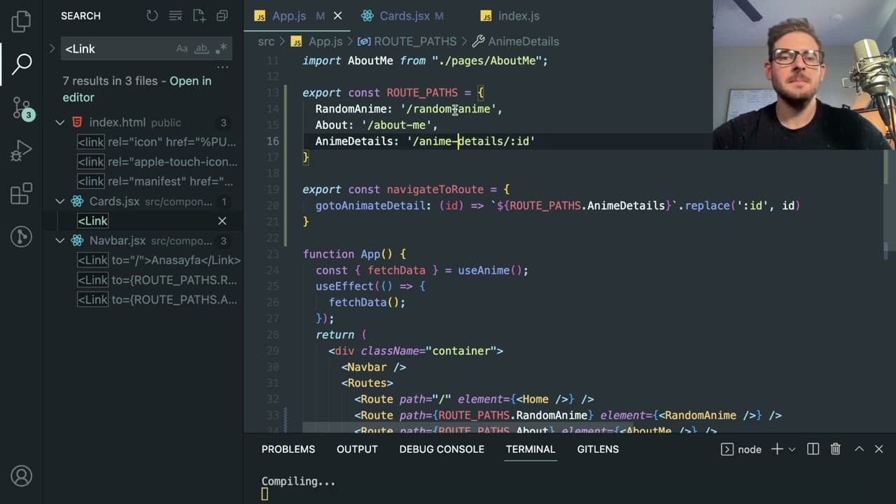Open the Extensions view
The image size is (896, 504).
click(21, 193)
